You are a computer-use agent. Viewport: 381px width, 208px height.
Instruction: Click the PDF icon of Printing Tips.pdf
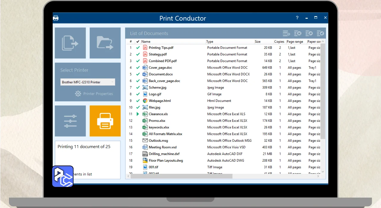145,48
